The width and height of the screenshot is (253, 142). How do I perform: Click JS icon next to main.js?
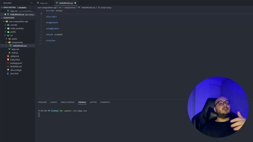tap(9, 52)
